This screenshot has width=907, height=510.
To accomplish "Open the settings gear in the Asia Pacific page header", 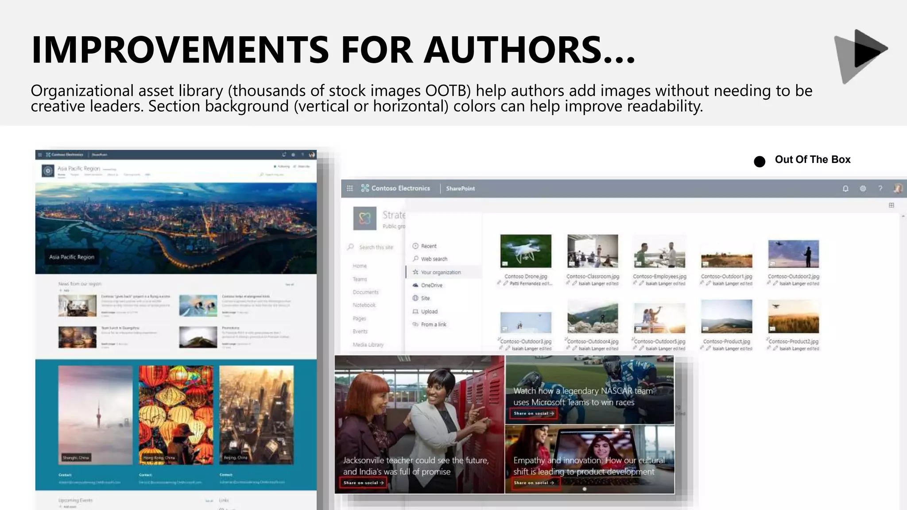I will [293, 155].
